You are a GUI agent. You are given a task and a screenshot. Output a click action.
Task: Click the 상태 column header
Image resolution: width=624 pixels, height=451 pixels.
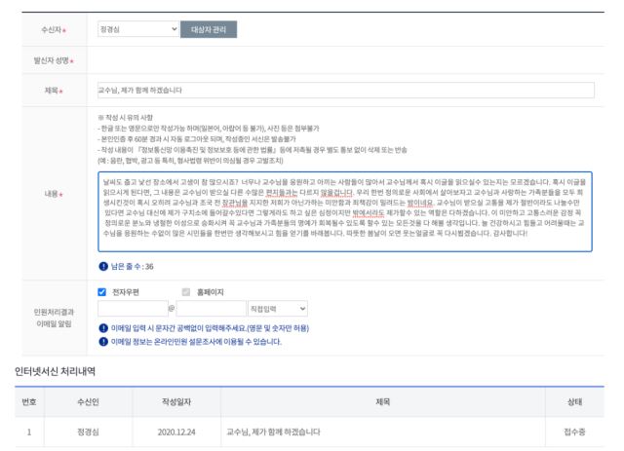(574, 402)
